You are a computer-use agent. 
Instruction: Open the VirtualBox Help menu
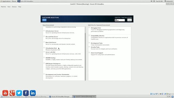(x=20, y=7)
